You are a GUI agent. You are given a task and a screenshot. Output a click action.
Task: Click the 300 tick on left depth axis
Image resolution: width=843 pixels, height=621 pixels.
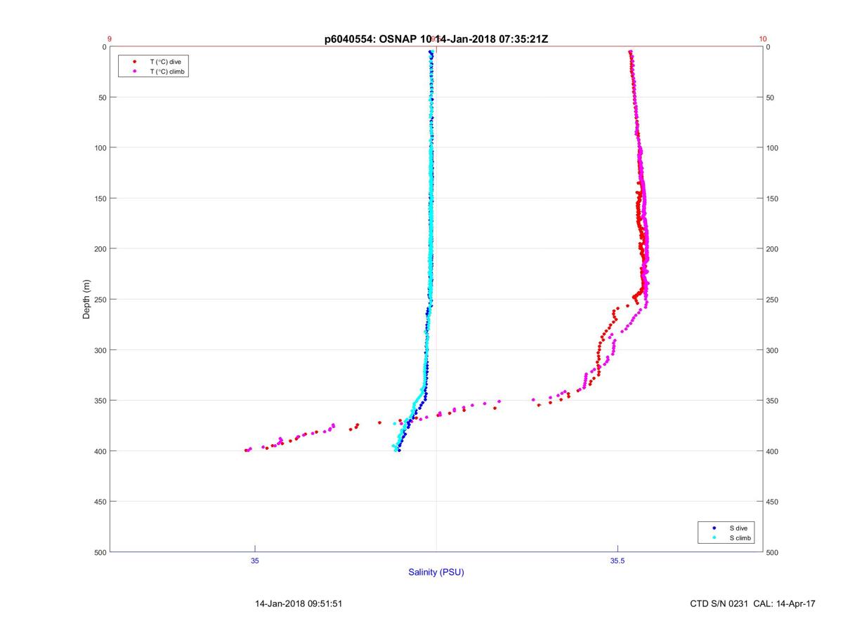pyautogui.click(x=100, y=350)
